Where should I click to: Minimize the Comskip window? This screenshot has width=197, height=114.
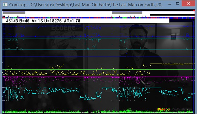170,4
